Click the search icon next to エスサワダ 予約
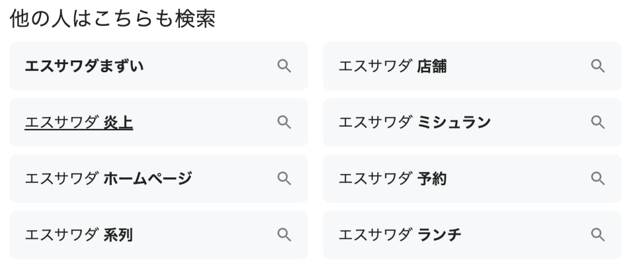The height and width of the screenshot is (271, 633). [x=597, y=178]
